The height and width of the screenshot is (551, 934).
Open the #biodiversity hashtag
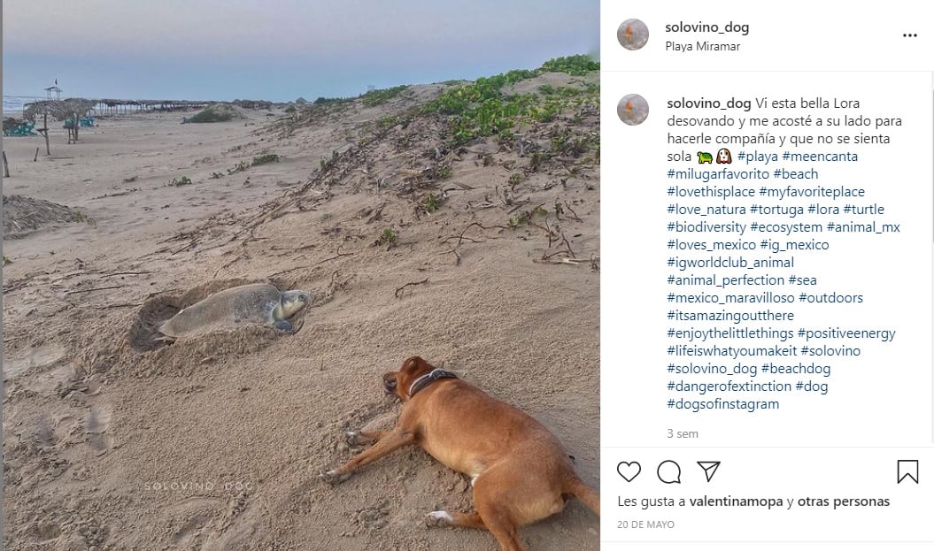point(706,227)
